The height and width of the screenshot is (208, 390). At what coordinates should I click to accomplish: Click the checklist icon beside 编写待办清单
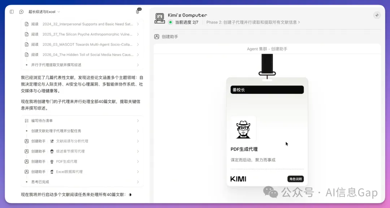click(26, 121)
